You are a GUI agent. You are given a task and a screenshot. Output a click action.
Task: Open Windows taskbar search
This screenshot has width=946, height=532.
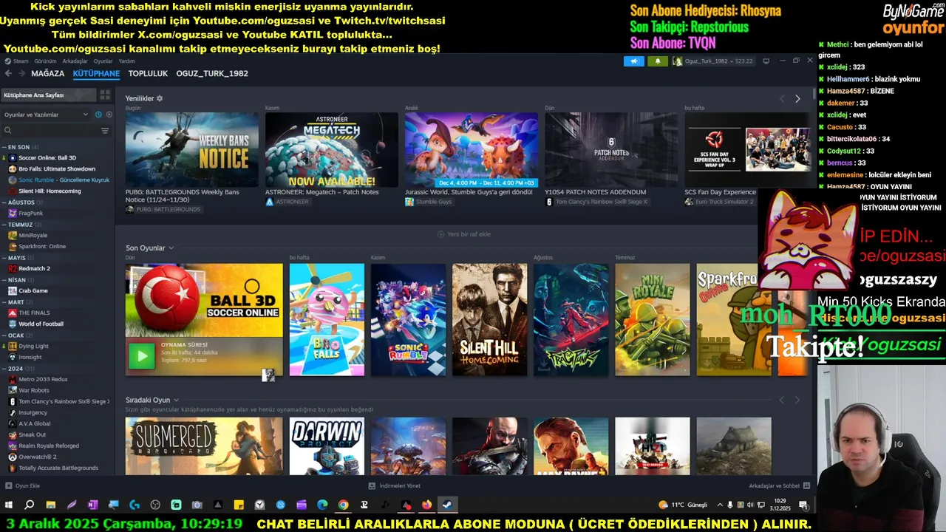pyautogui.click(x=30, y=505)
